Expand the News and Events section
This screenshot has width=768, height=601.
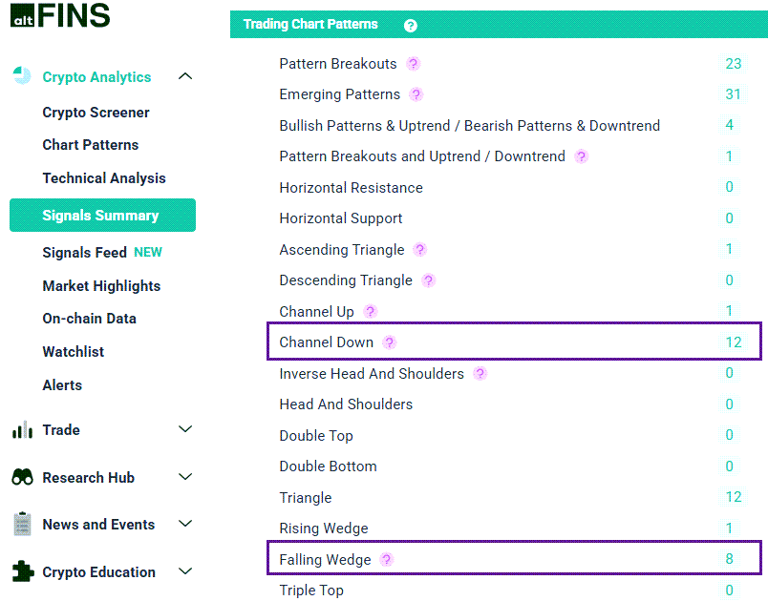185,524
